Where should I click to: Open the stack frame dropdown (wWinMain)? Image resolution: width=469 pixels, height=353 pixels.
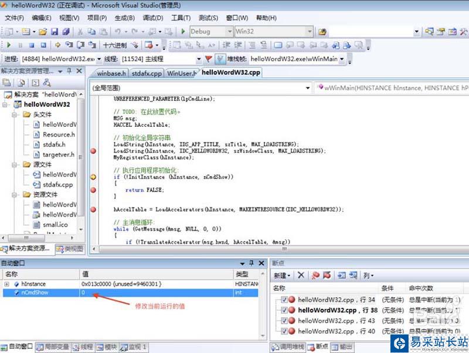point(342,59)
